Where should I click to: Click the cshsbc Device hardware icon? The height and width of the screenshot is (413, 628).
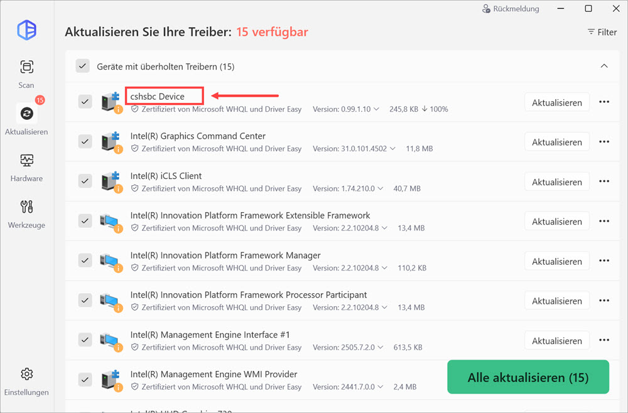111,102
